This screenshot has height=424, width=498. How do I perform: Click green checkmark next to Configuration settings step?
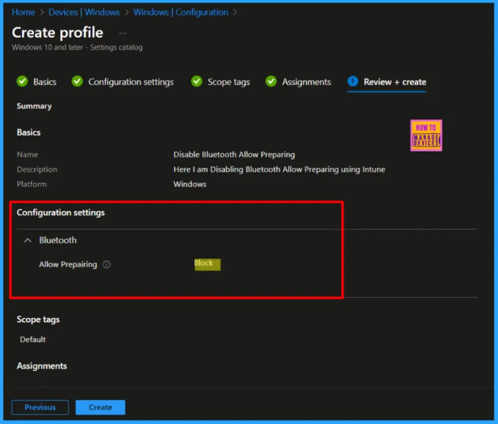tap(77, 82)
